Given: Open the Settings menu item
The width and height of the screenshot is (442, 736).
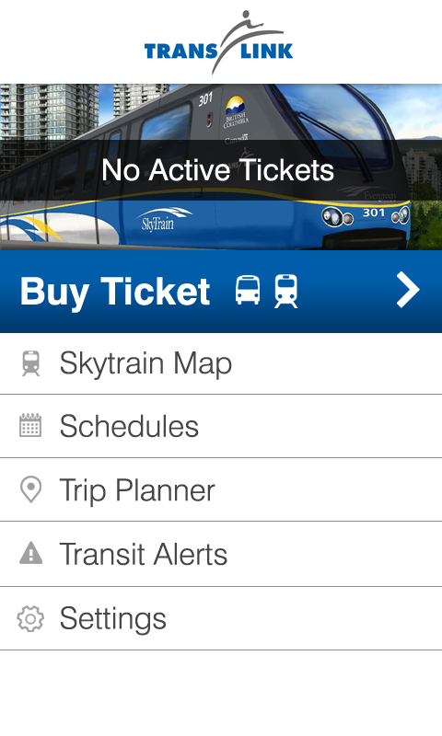Looking at the screenshot, I should (x=221, y=618).
